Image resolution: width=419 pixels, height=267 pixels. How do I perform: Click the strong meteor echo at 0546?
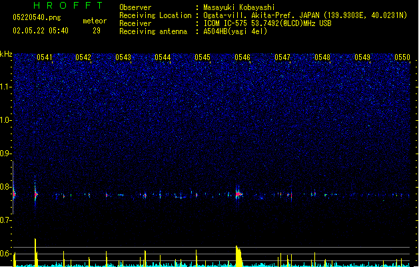[x=238, y=194]
